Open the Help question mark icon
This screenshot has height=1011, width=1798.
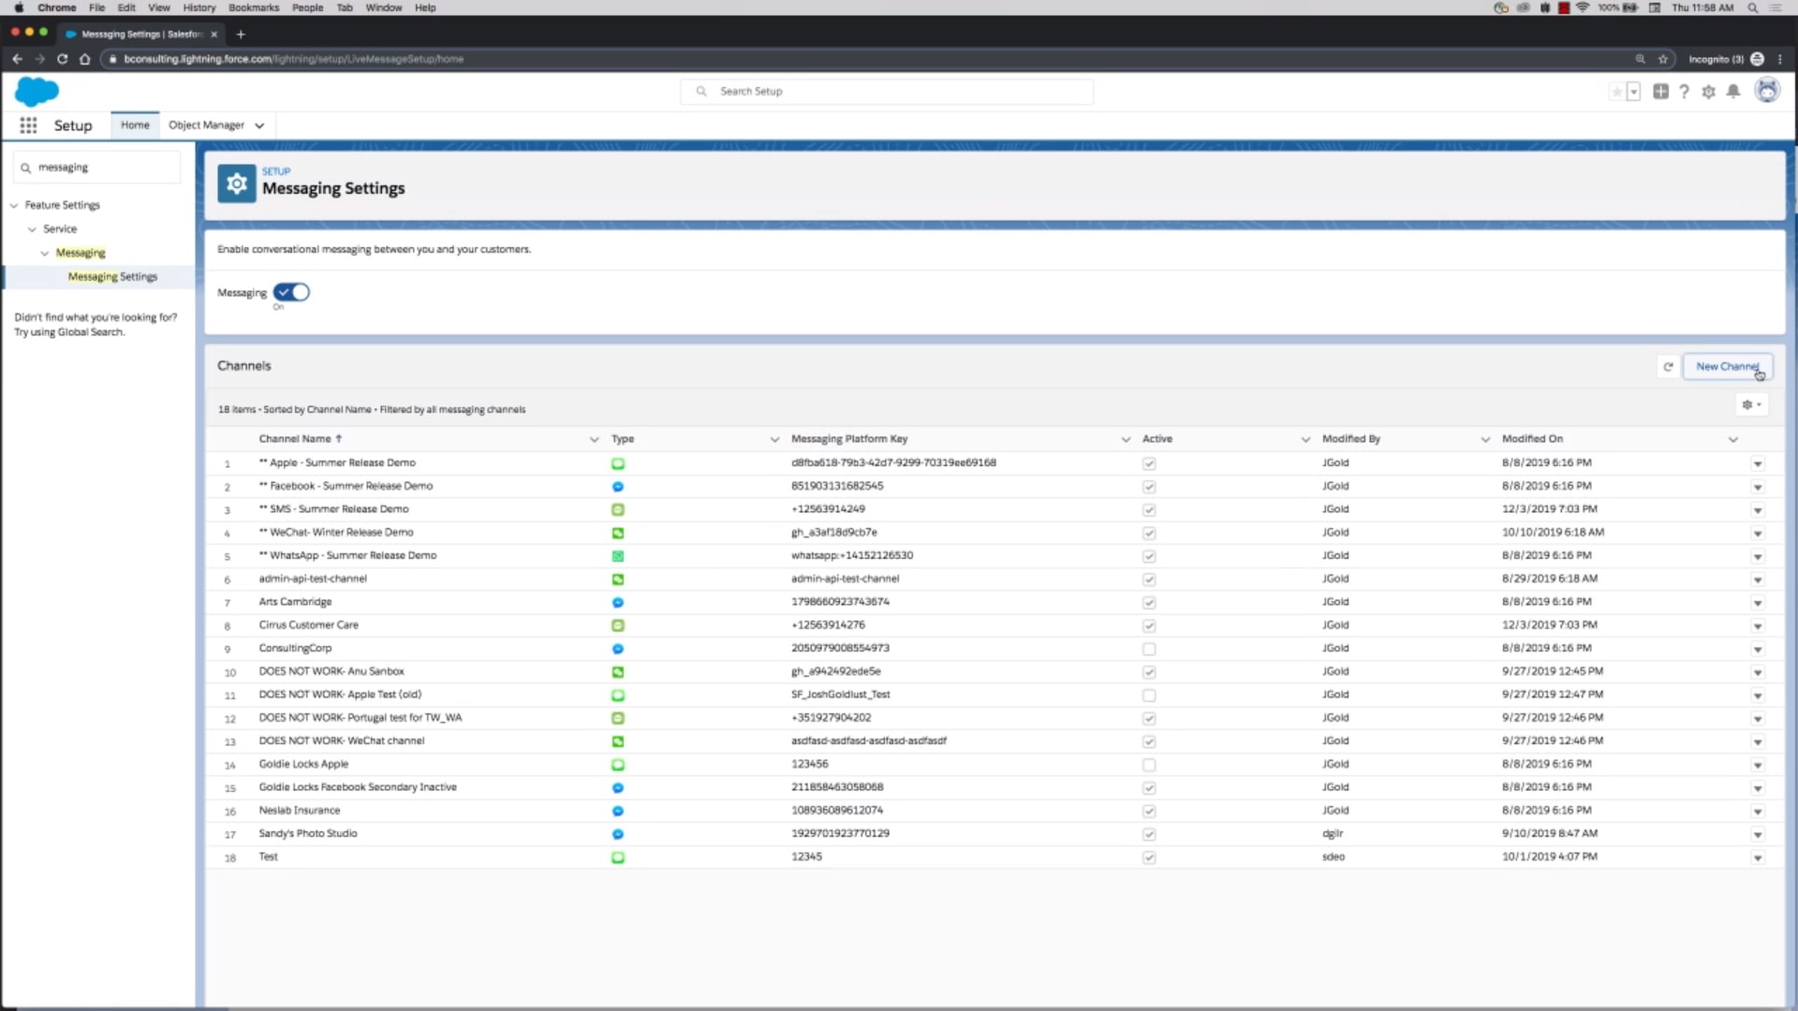point(1684,92)
